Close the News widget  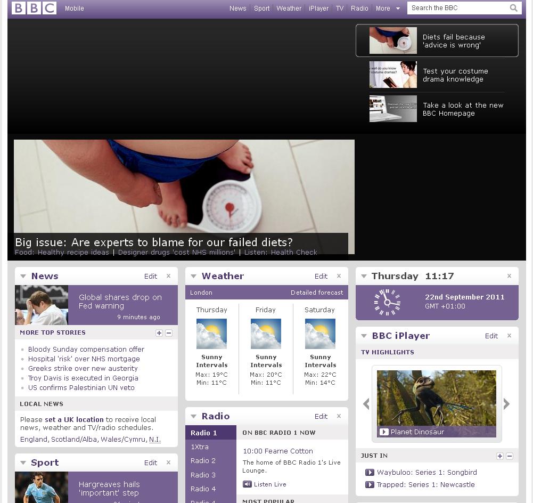coord(169,276)
